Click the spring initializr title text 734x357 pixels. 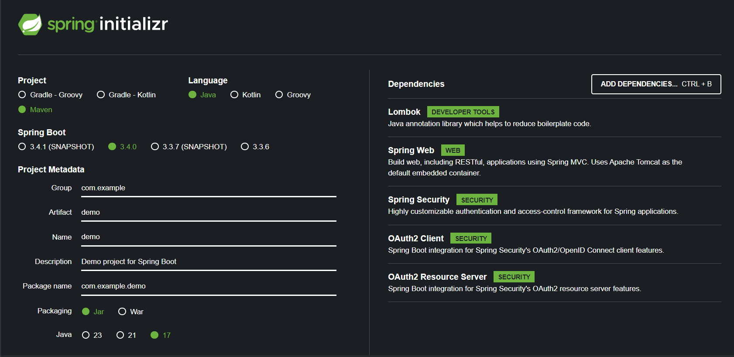point(108,24)
